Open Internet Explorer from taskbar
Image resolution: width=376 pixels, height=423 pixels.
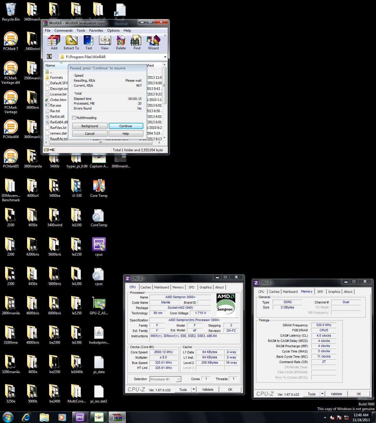click(26, 417)
